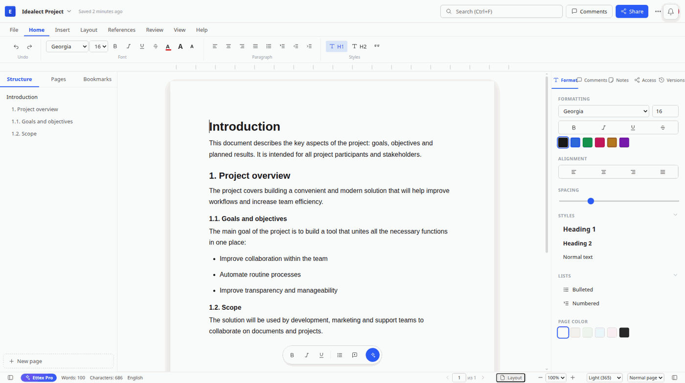Click the comment icon in floating toolbar
This screenshot has height=383, width=685.
coord(355,355)
